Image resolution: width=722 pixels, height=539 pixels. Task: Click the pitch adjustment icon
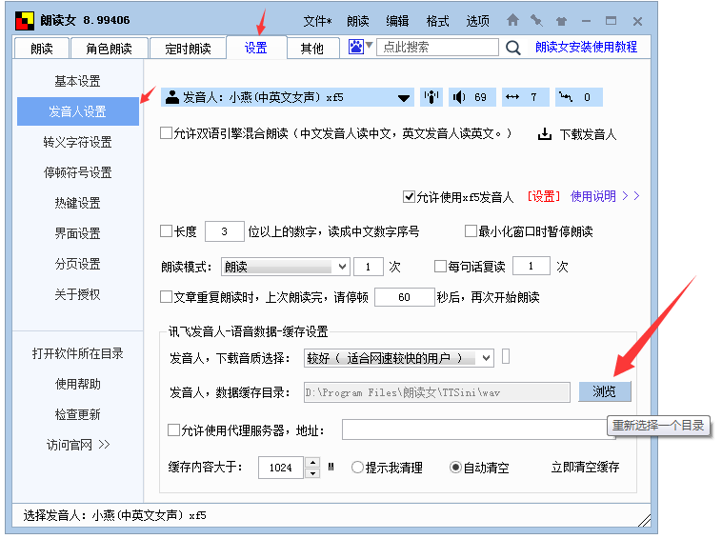tap(566, 97)
